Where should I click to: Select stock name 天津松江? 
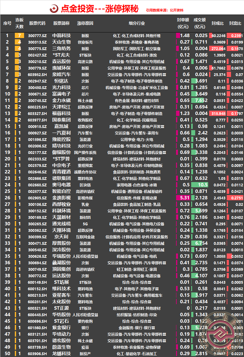[x=61, y=107]
